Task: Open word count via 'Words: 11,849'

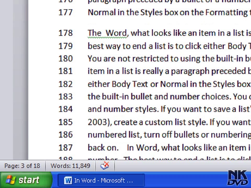Action: click(70, 166)
